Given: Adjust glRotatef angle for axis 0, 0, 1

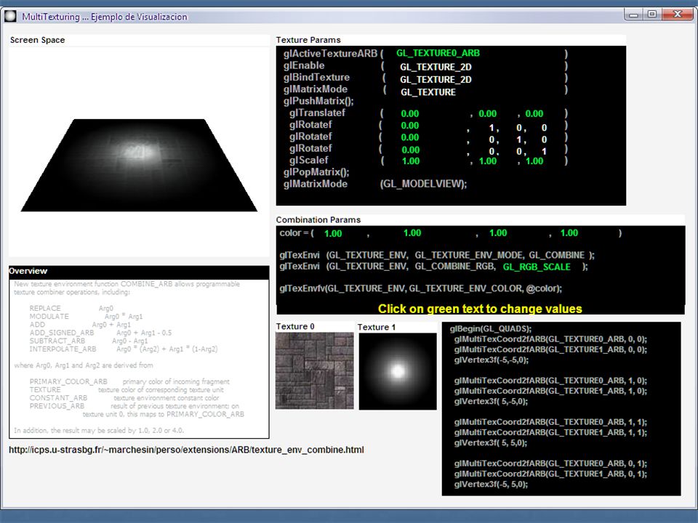Looking at the screenshot, I should 410,150.
